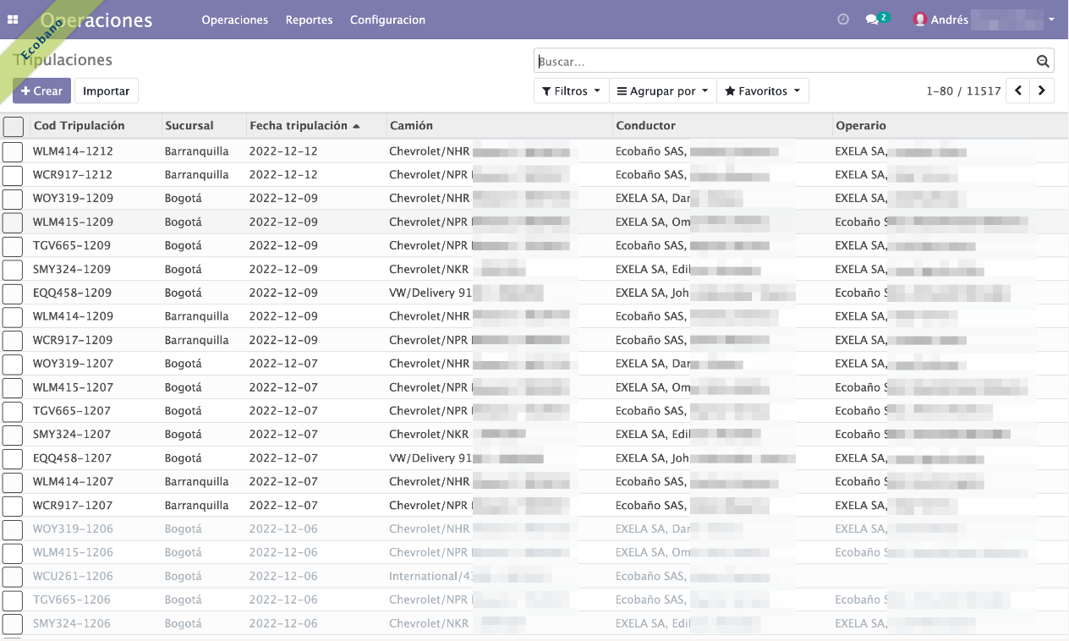Click the Andrés user avatar
Viewport: 1069px width, 641px height.
coord(920,19)
